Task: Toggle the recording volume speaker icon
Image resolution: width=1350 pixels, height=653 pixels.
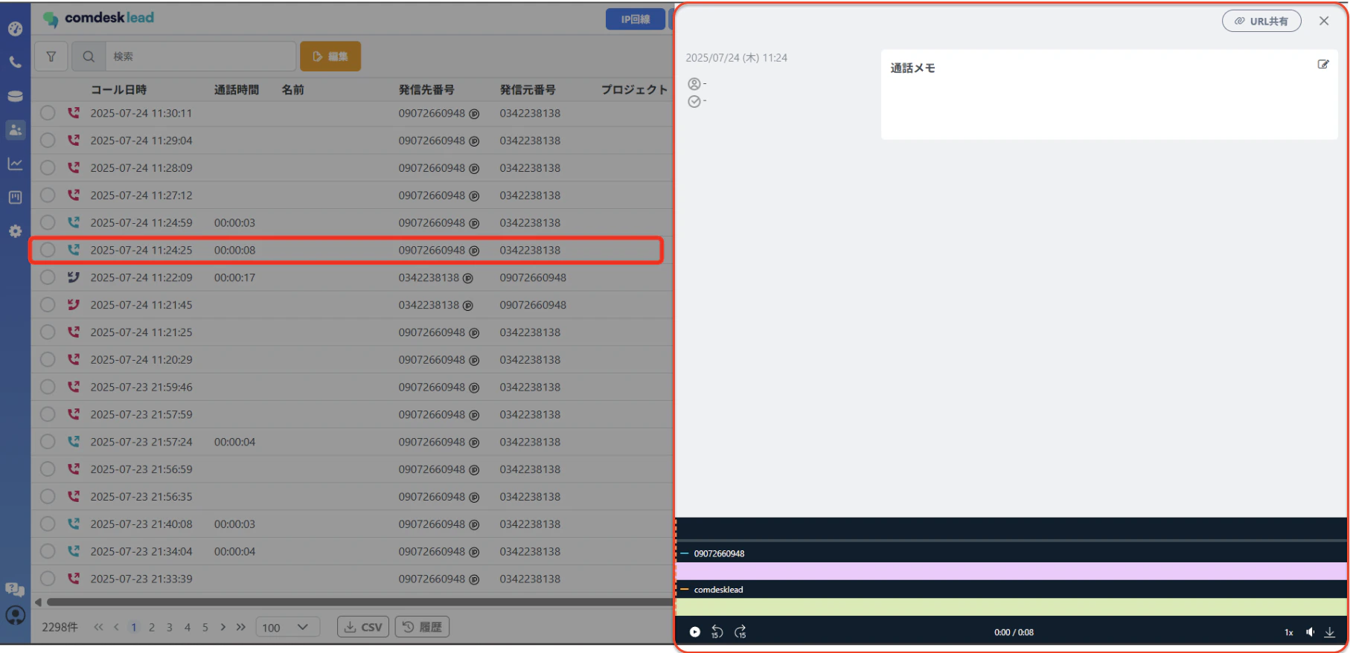Action: (1310, 632)
